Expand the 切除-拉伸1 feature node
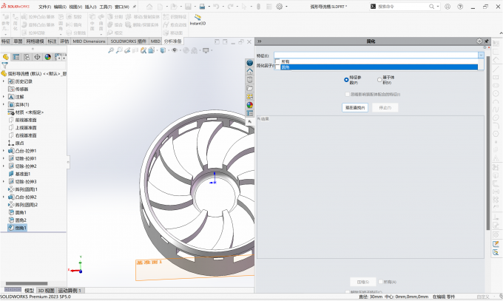This screenshot has width=503, height=301. click(4, 158)
